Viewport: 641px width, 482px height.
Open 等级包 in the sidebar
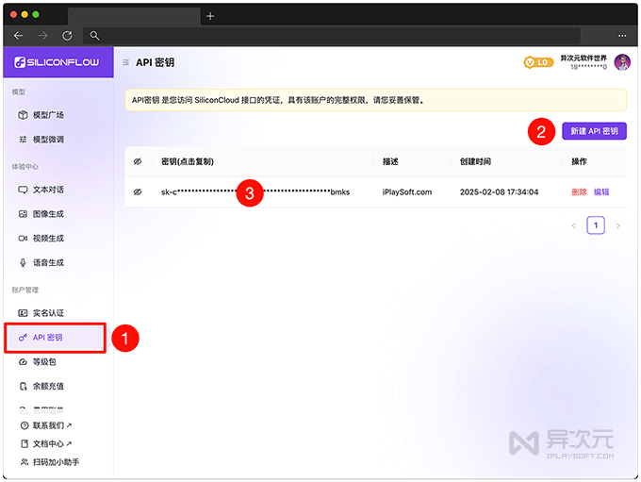point(44,362)
